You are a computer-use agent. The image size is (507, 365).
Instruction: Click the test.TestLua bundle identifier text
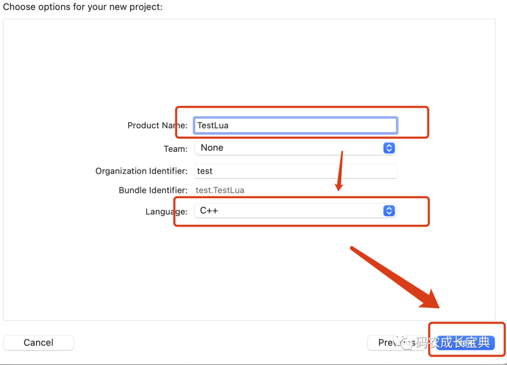coord(220,190)
